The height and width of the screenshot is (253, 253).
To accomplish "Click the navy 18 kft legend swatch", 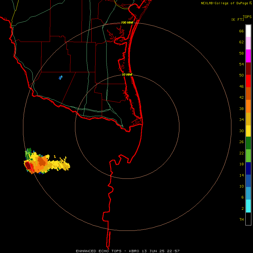I will (248, 168).
